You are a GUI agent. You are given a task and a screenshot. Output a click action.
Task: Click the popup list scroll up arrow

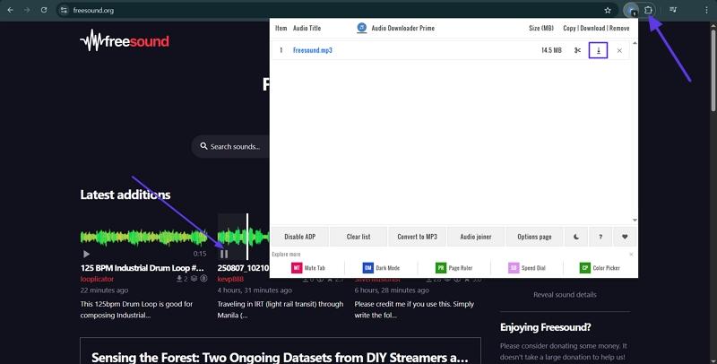click(x=635, y=43)
